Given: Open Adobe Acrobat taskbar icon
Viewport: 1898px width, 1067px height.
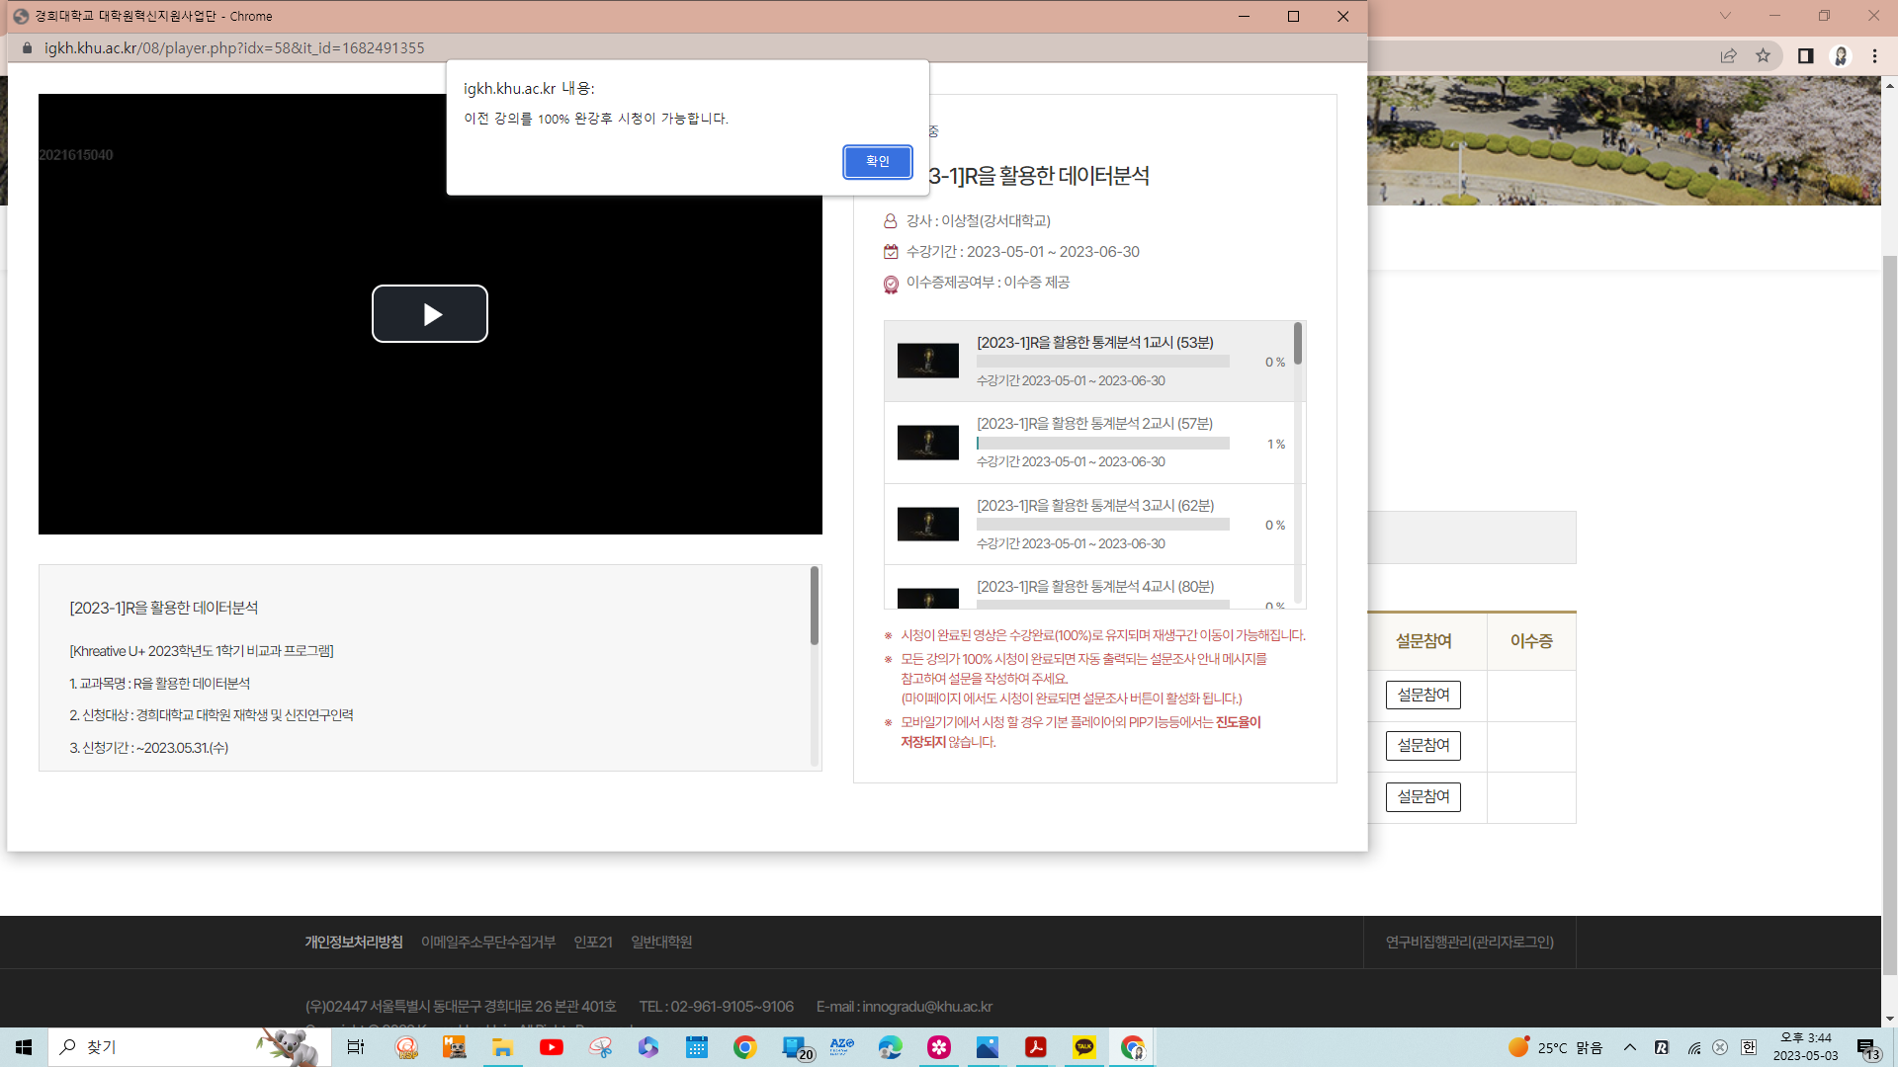Looking at the screenshot, I should [1035, 1047].
